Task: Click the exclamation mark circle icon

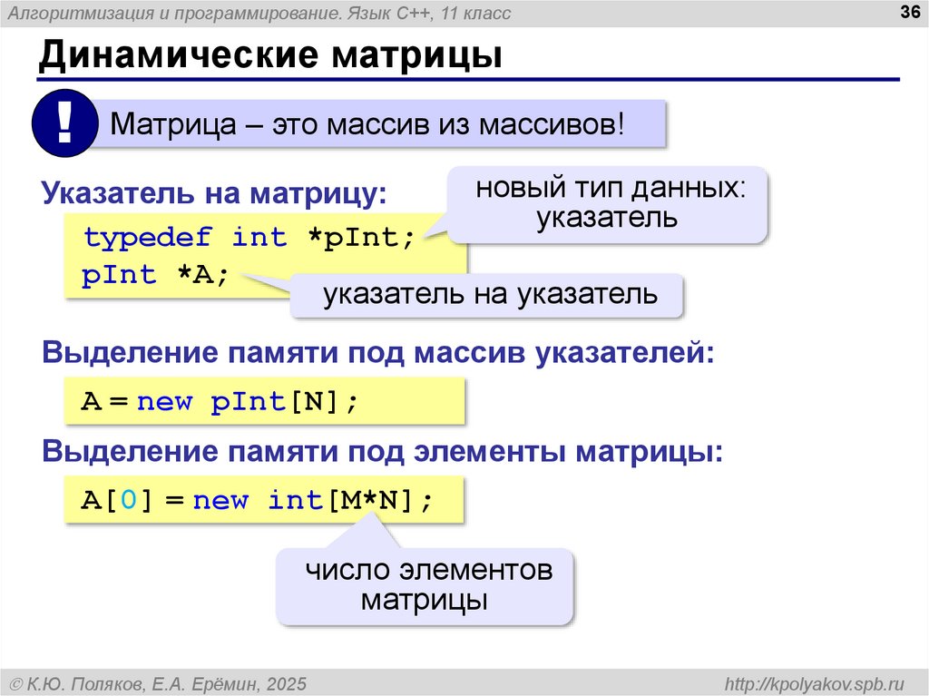Action: [64, 123]
